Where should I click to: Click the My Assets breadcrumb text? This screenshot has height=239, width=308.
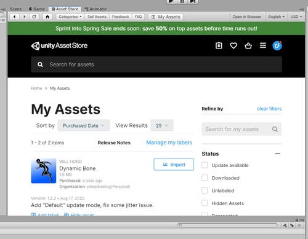(60, 88)
